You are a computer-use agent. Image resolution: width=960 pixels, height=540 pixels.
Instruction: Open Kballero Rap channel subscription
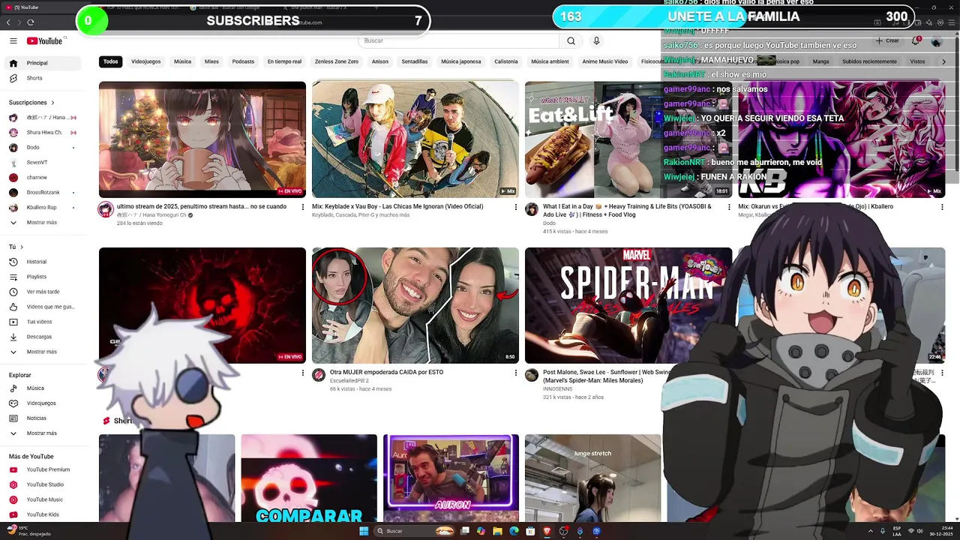[42, 208]
